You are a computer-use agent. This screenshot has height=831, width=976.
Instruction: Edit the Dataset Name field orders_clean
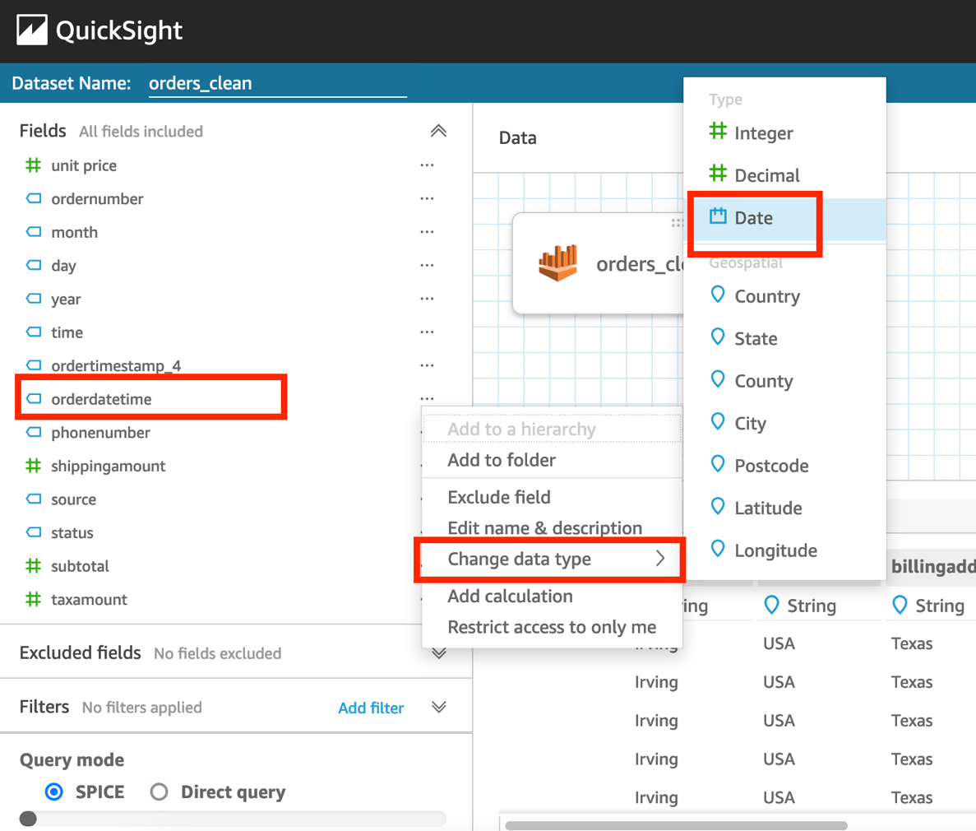tap(277, 83)
